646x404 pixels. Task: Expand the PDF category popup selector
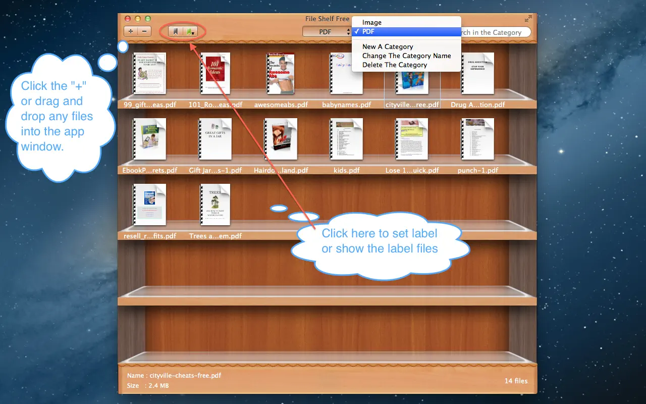[x=327, y=32]
